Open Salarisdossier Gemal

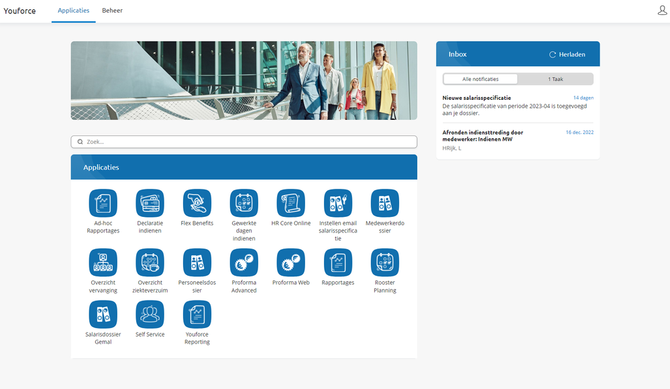click(103, 315)
